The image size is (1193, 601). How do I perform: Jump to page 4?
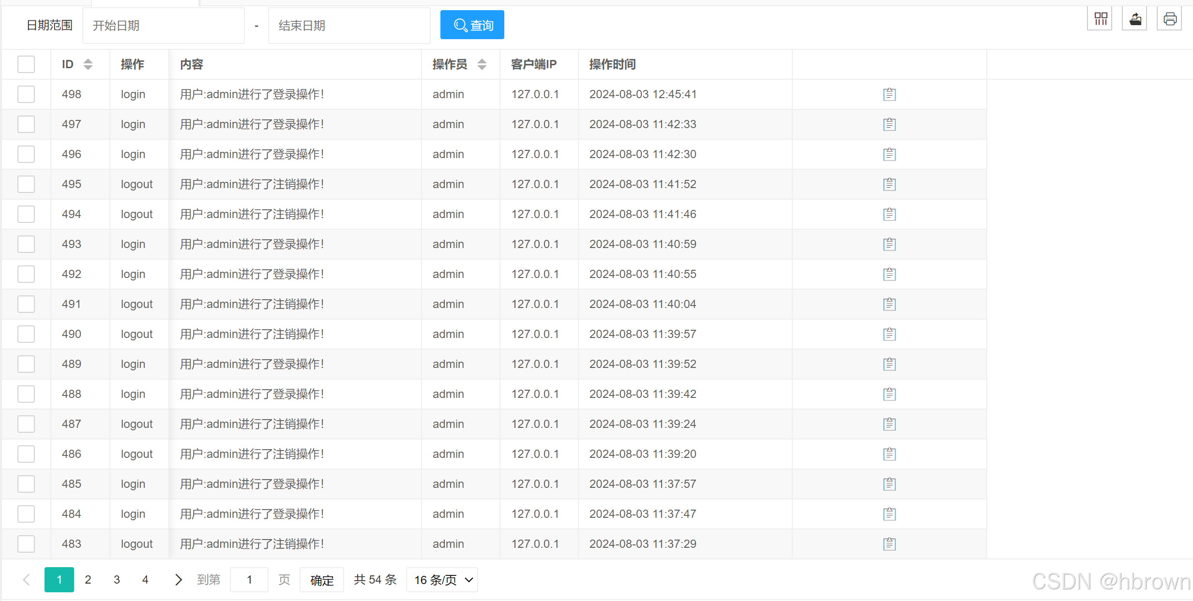(x=145, y=580)
